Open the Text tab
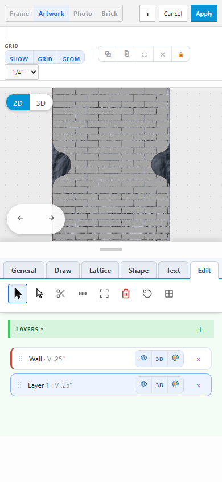 pos(173,271)
